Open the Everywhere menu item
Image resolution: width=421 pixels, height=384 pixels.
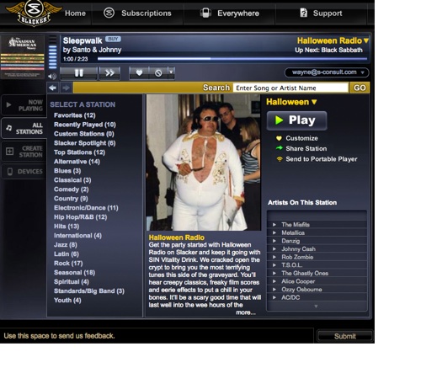238,13
